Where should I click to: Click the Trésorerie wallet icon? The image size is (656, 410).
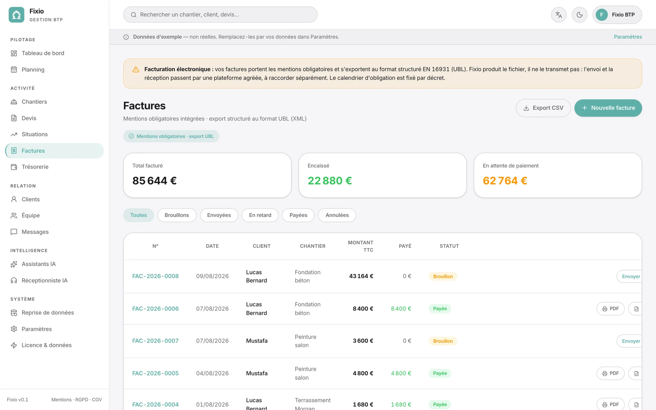point(14,167)
